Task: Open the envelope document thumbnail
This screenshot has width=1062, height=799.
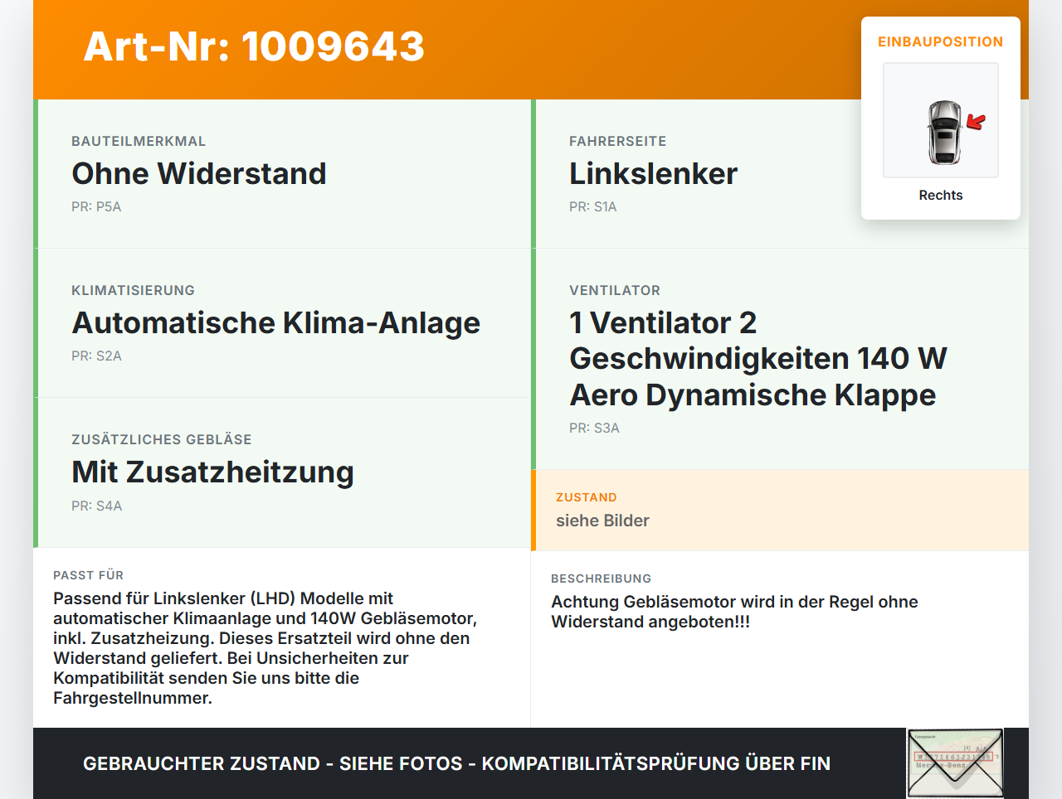Action: tap(956, 763)
